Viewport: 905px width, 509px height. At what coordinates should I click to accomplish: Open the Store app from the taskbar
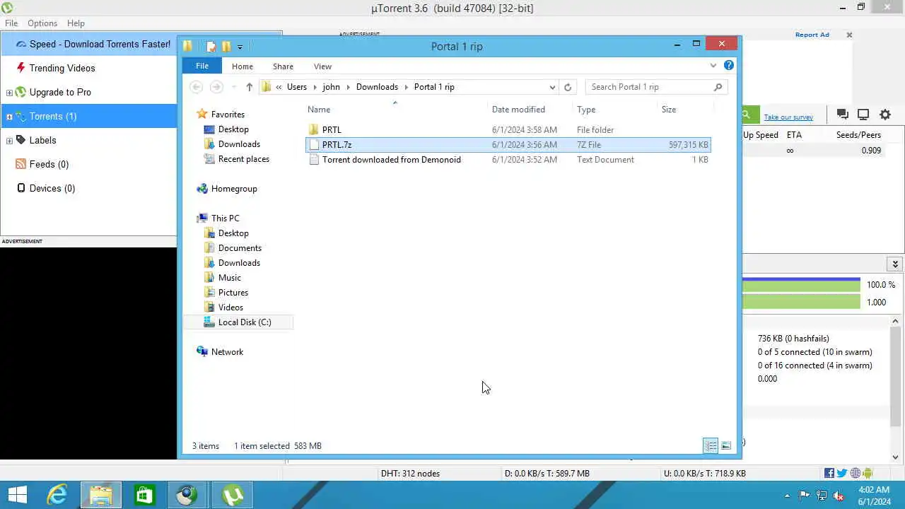tap(144, 495)
